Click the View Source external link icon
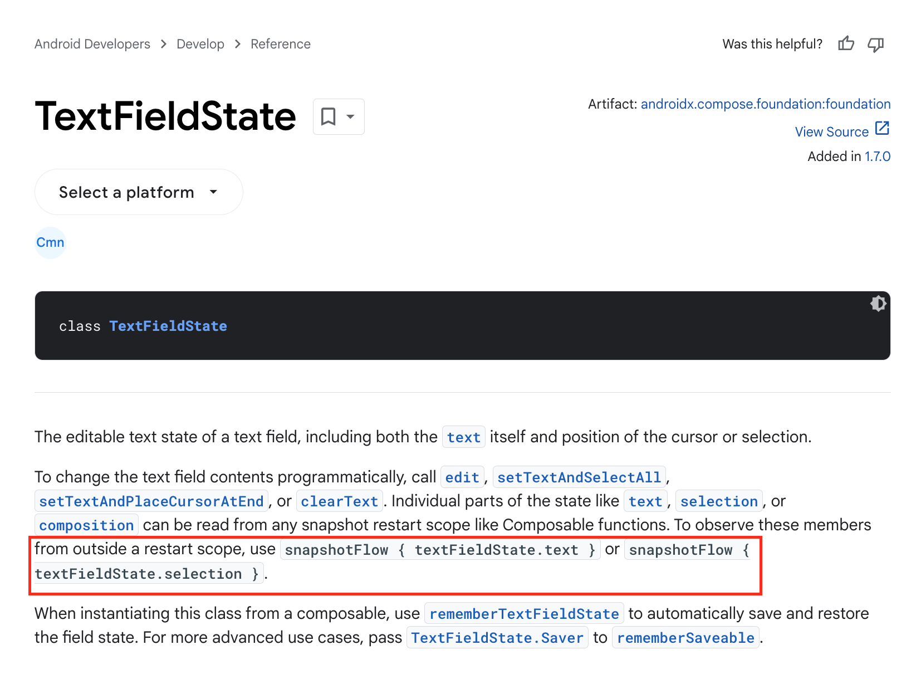This screenshot has height=674, width=921. coord(882,129)
